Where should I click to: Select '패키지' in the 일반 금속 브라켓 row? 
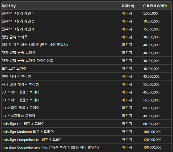point(127,37)
